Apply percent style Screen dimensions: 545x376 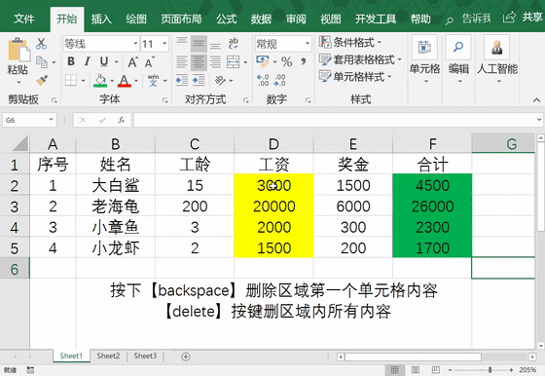(287, 62)
